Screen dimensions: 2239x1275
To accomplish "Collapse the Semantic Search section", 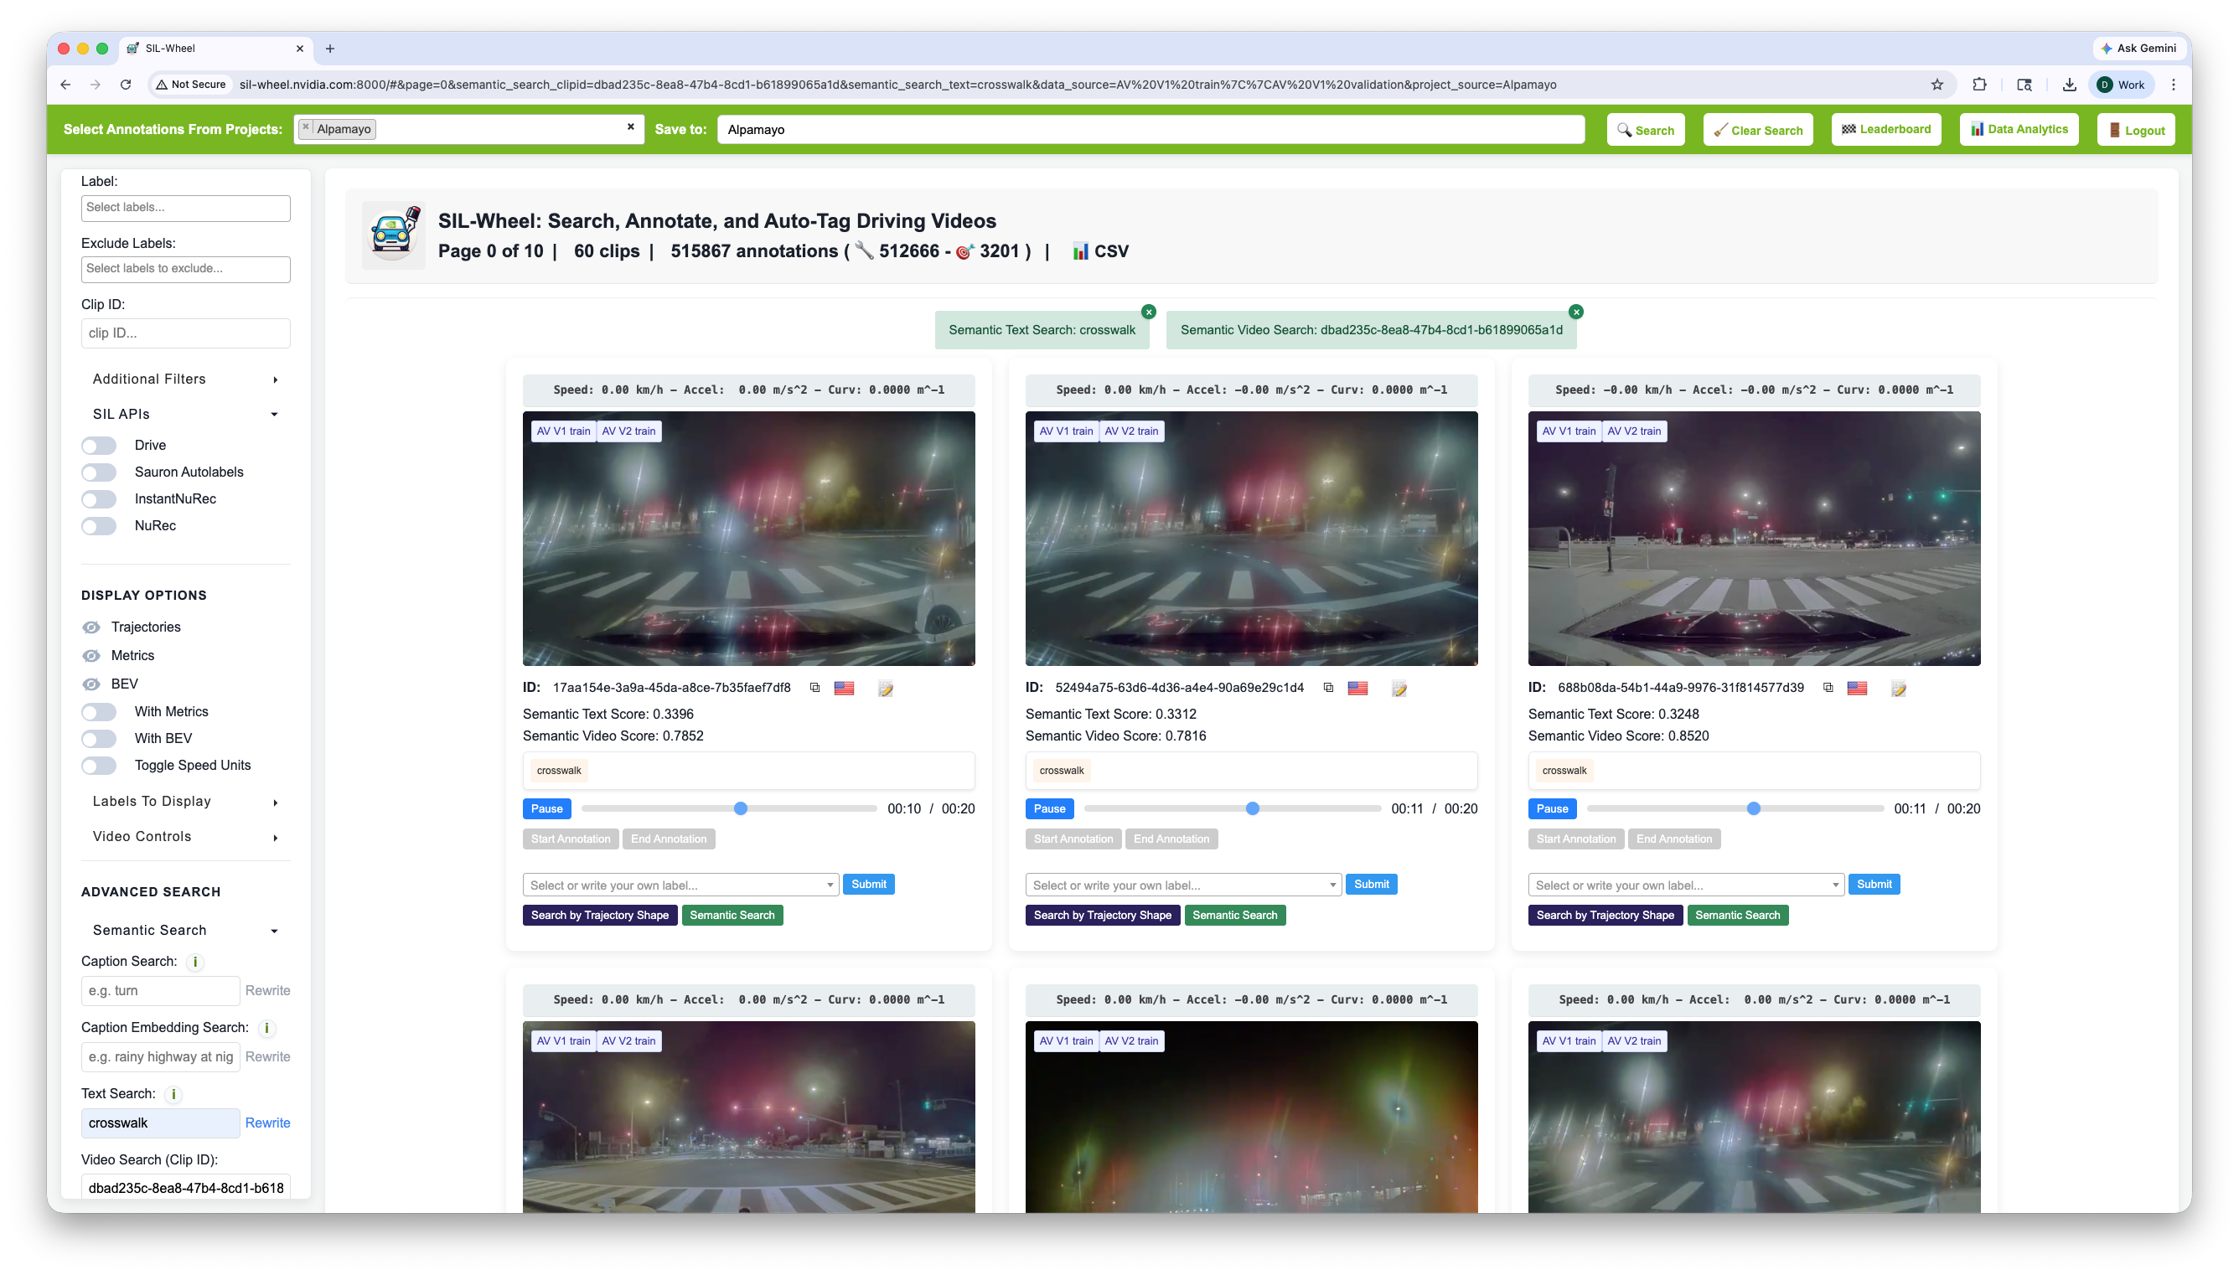I will click(x=184, y=930).
